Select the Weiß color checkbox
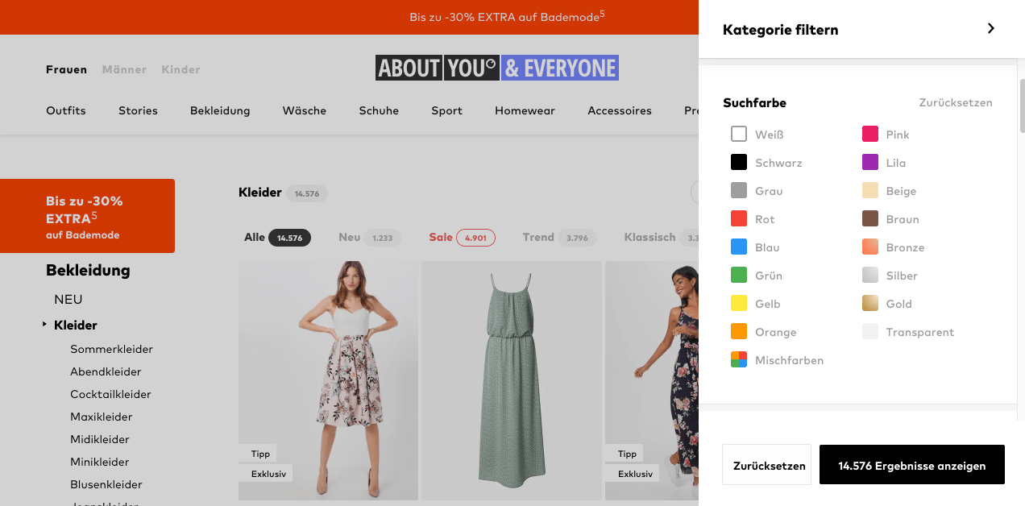Screen dimensions: 1025x506 click(739, 135)
